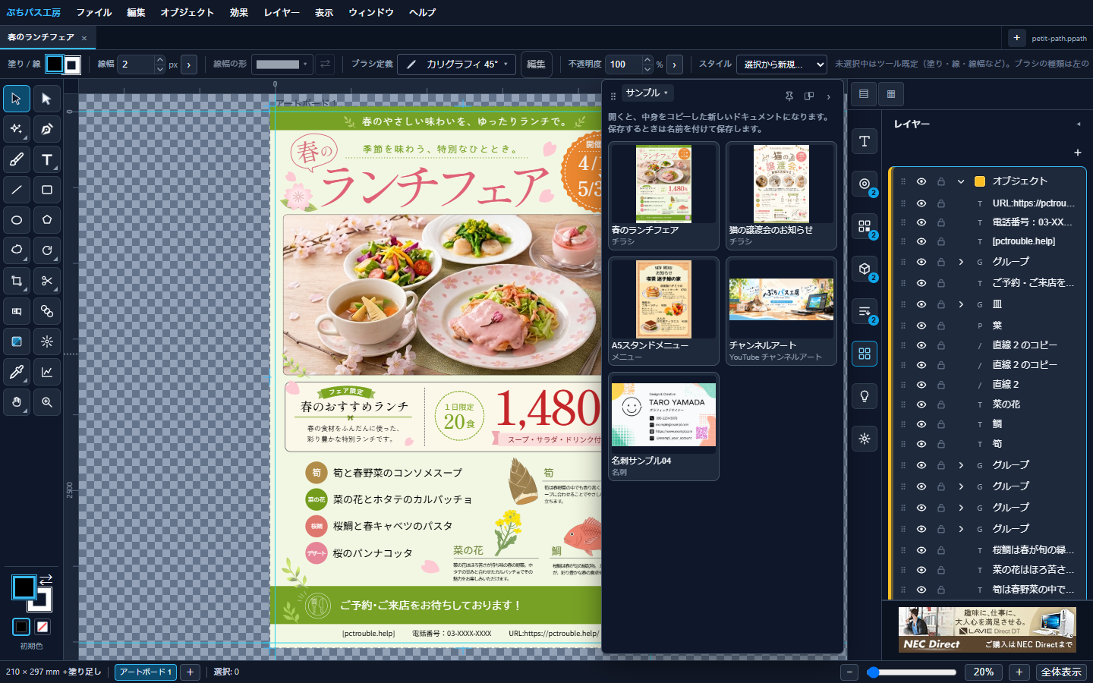
Task: Open the text panel icon in the right dock
Action: pos(865,141)
